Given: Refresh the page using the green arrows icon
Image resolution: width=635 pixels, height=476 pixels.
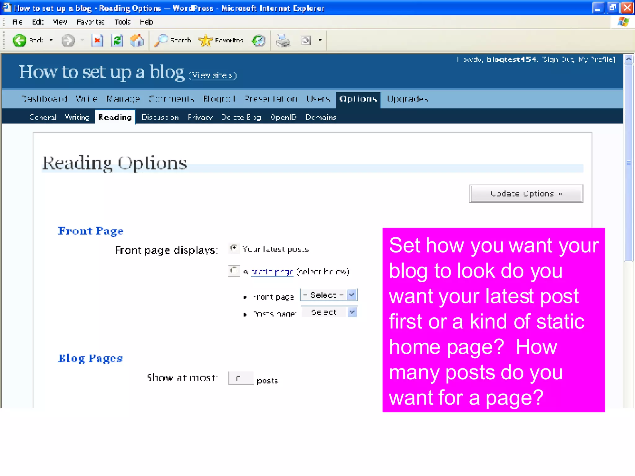Looking at the screenshot, I should click(x=117, y=40).
